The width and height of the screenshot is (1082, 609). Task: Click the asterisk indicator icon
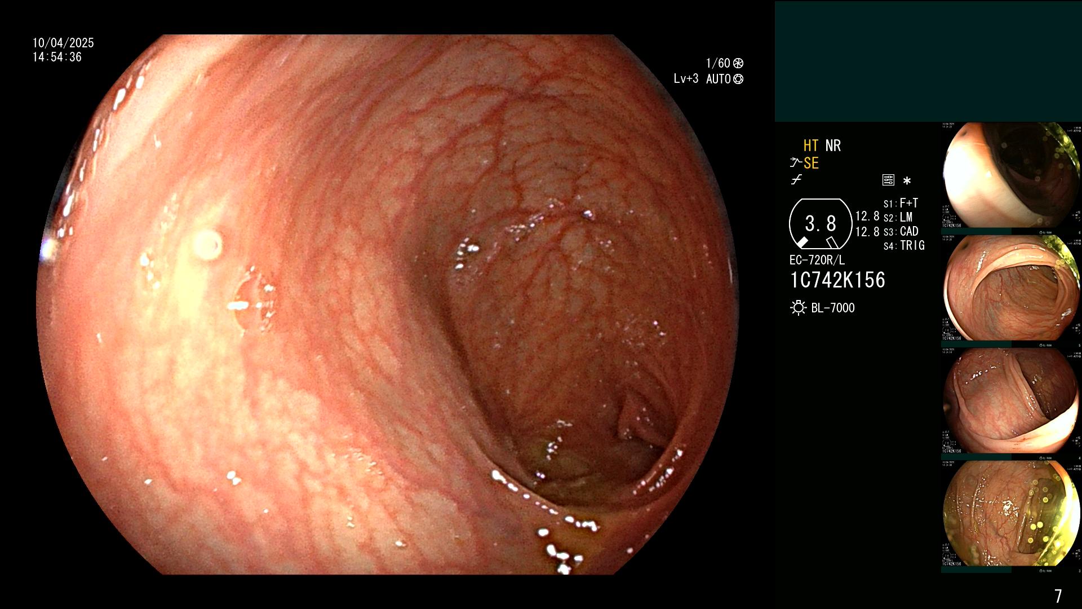tap(907, 180)
